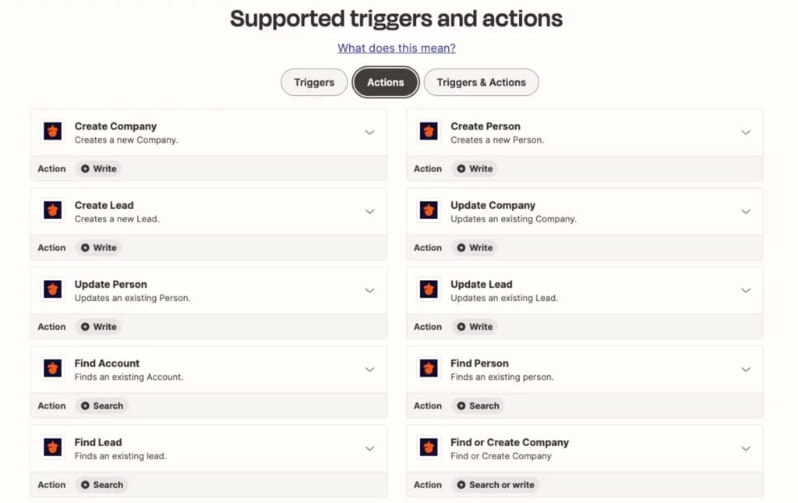Click the Actions filter button
798x503 pixels.
[385, 82]
